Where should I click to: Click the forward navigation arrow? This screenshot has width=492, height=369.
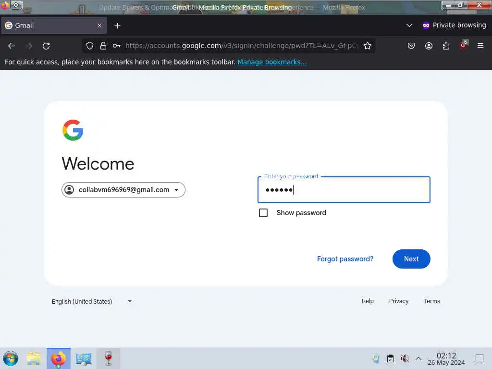[x=29, y=46]
